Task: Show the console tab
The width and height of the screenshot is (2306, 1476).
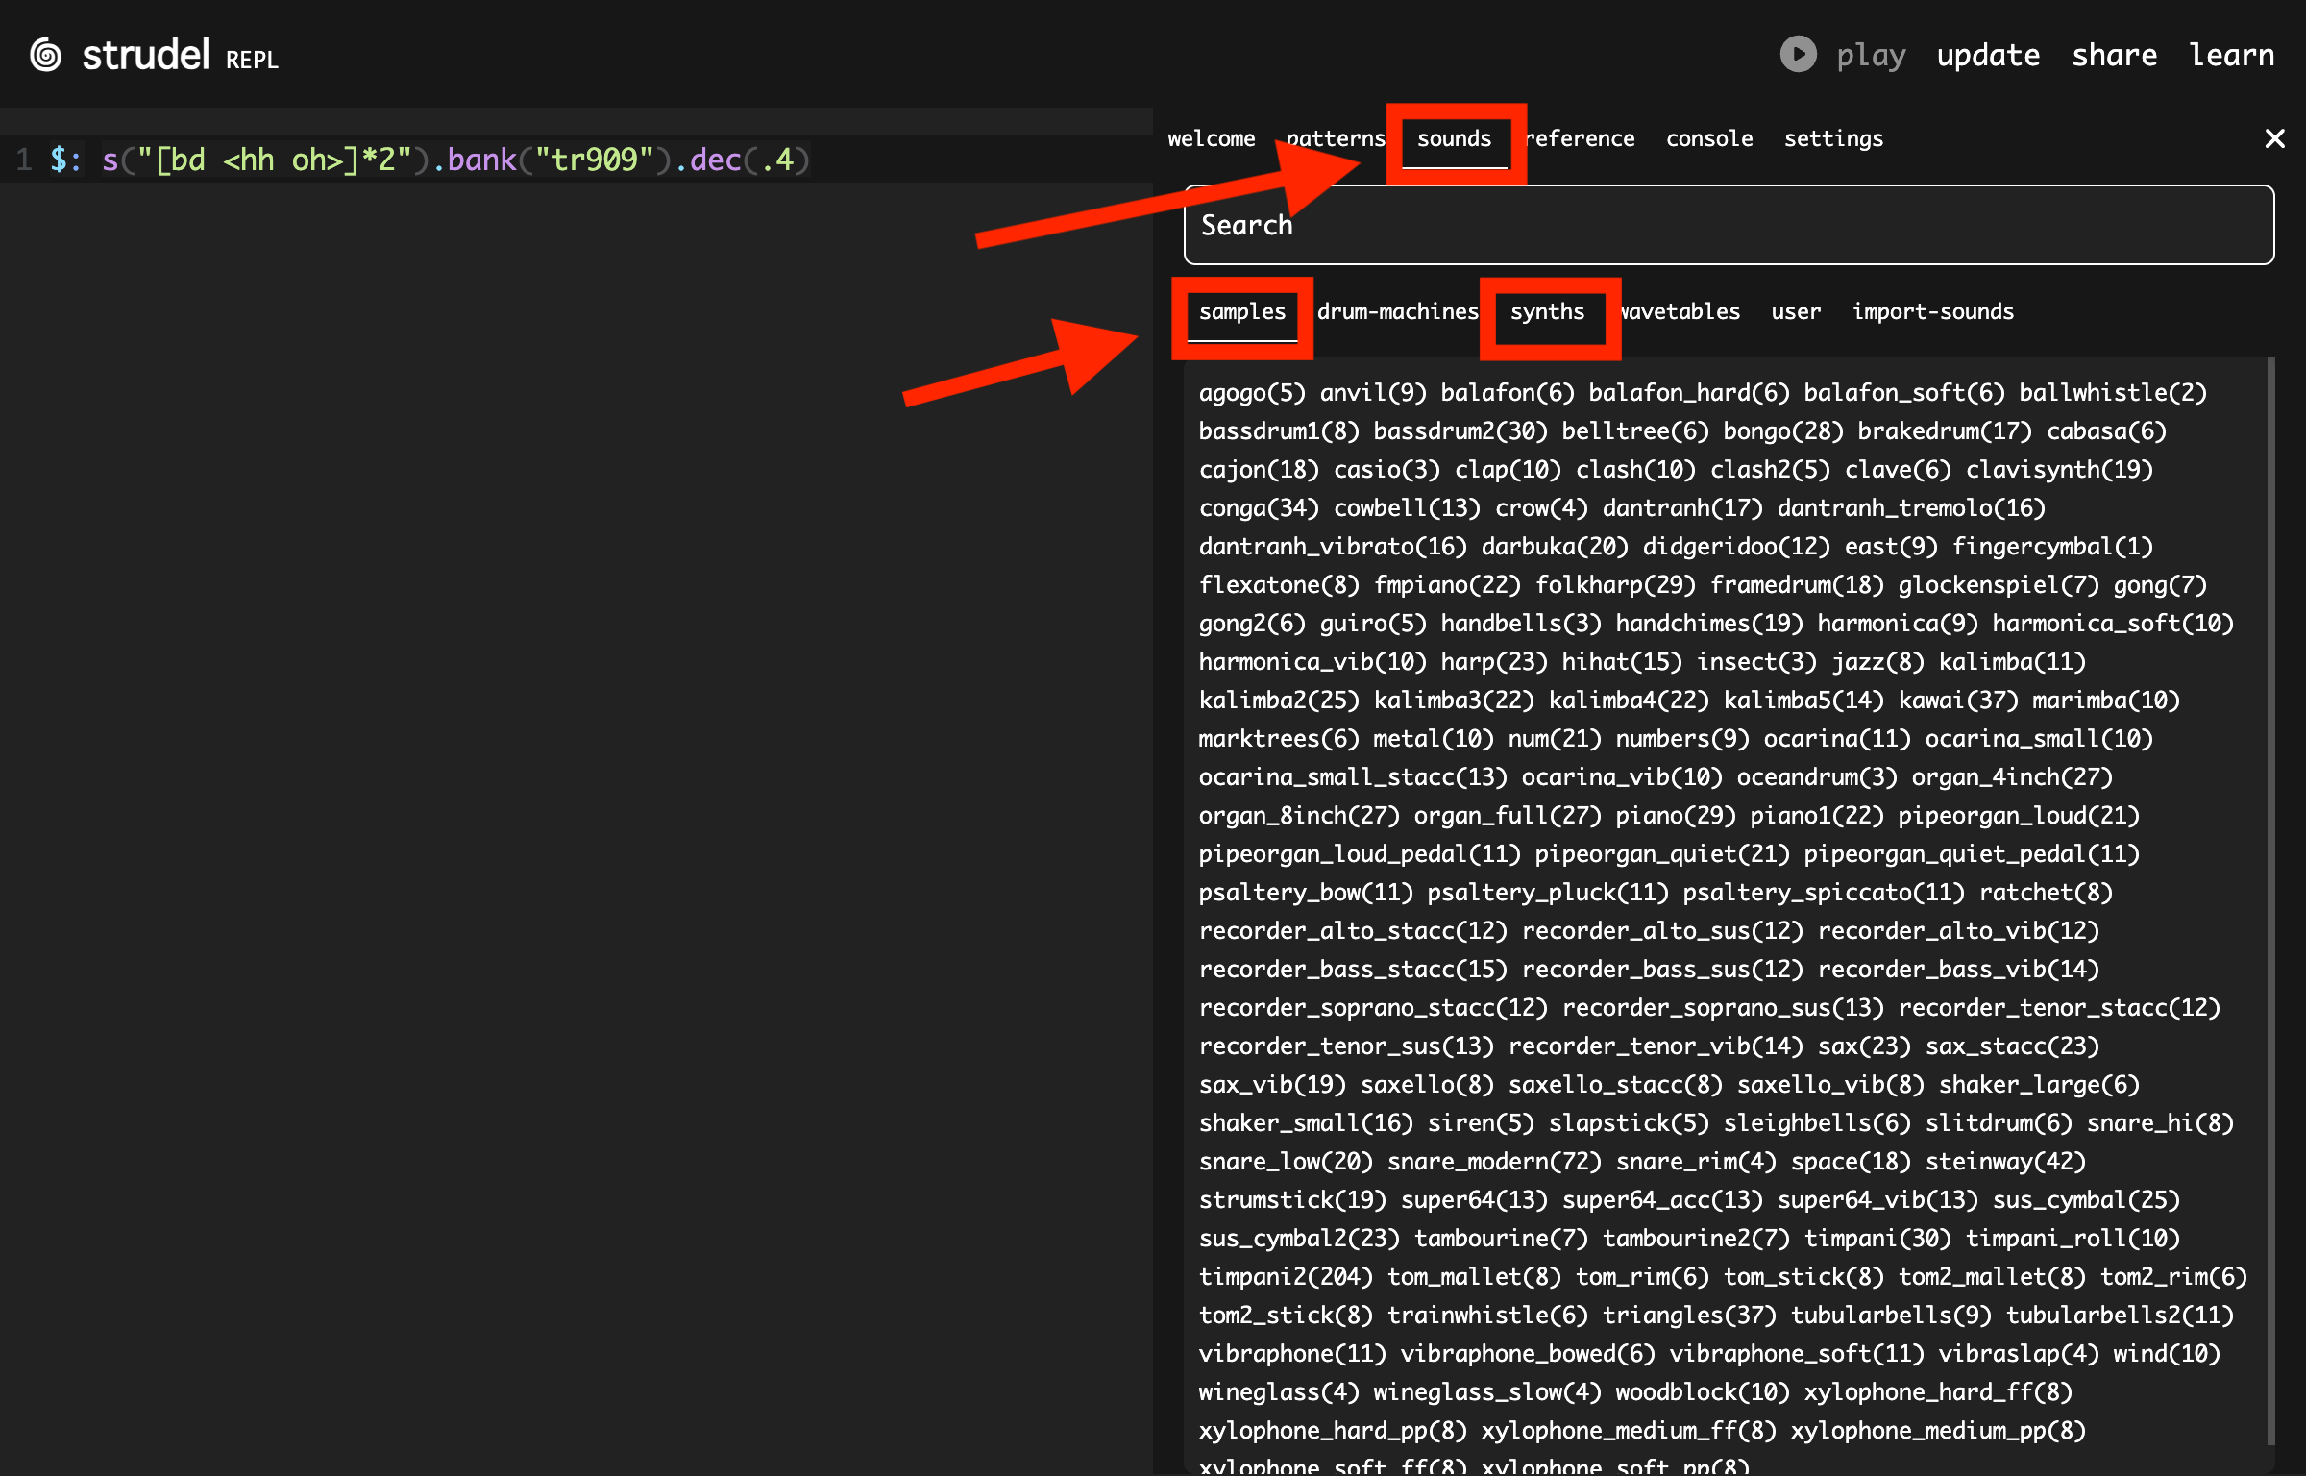Action: coord(1708,139)
